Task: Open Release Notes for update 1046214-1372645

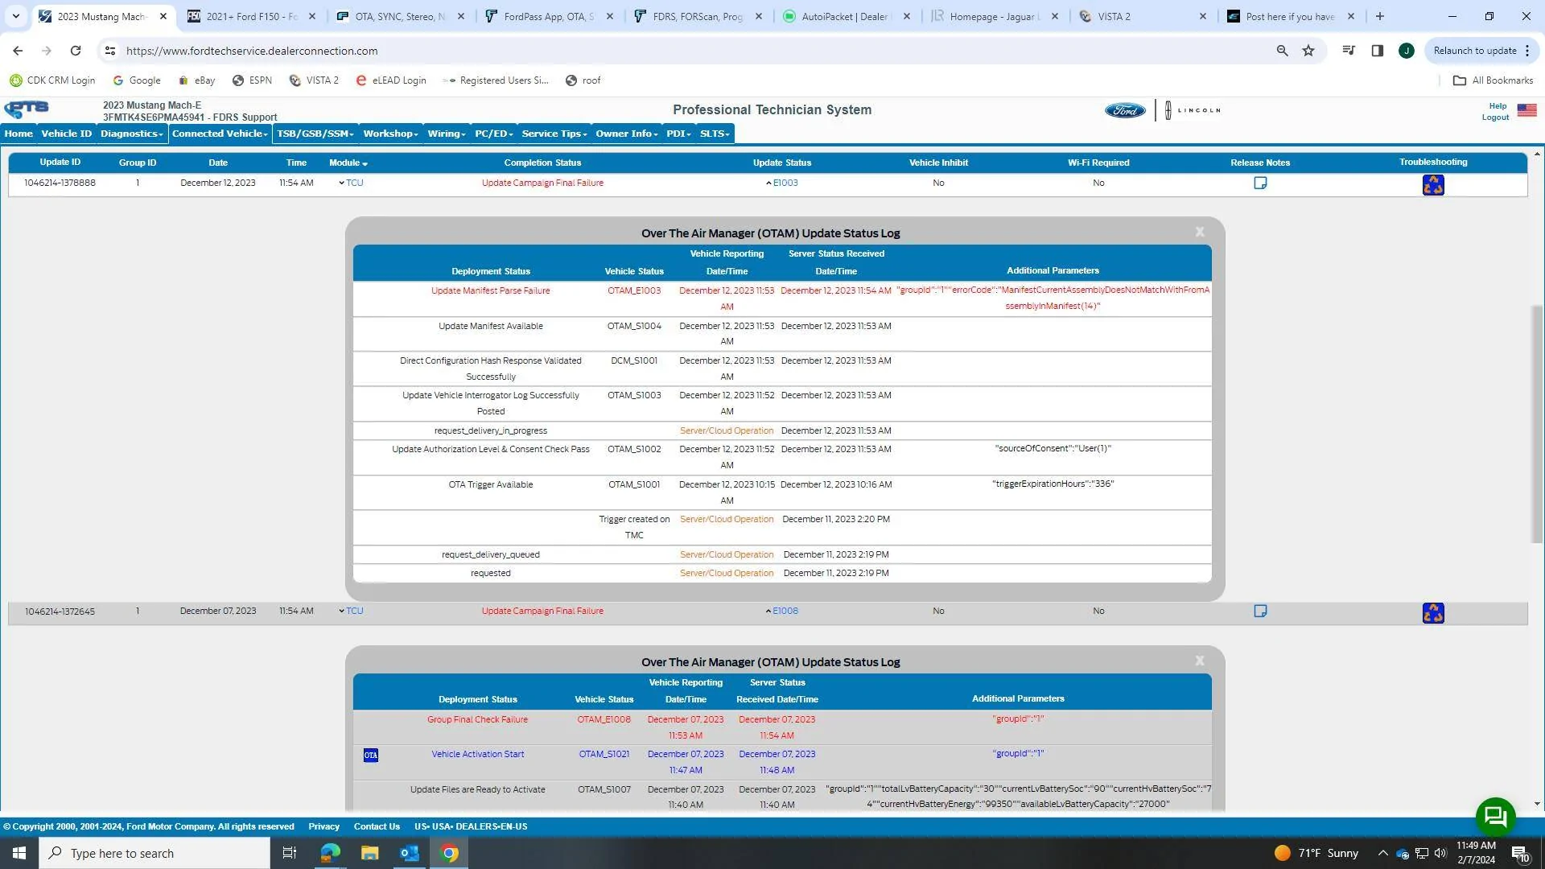Action: (x=1260, y=611)
